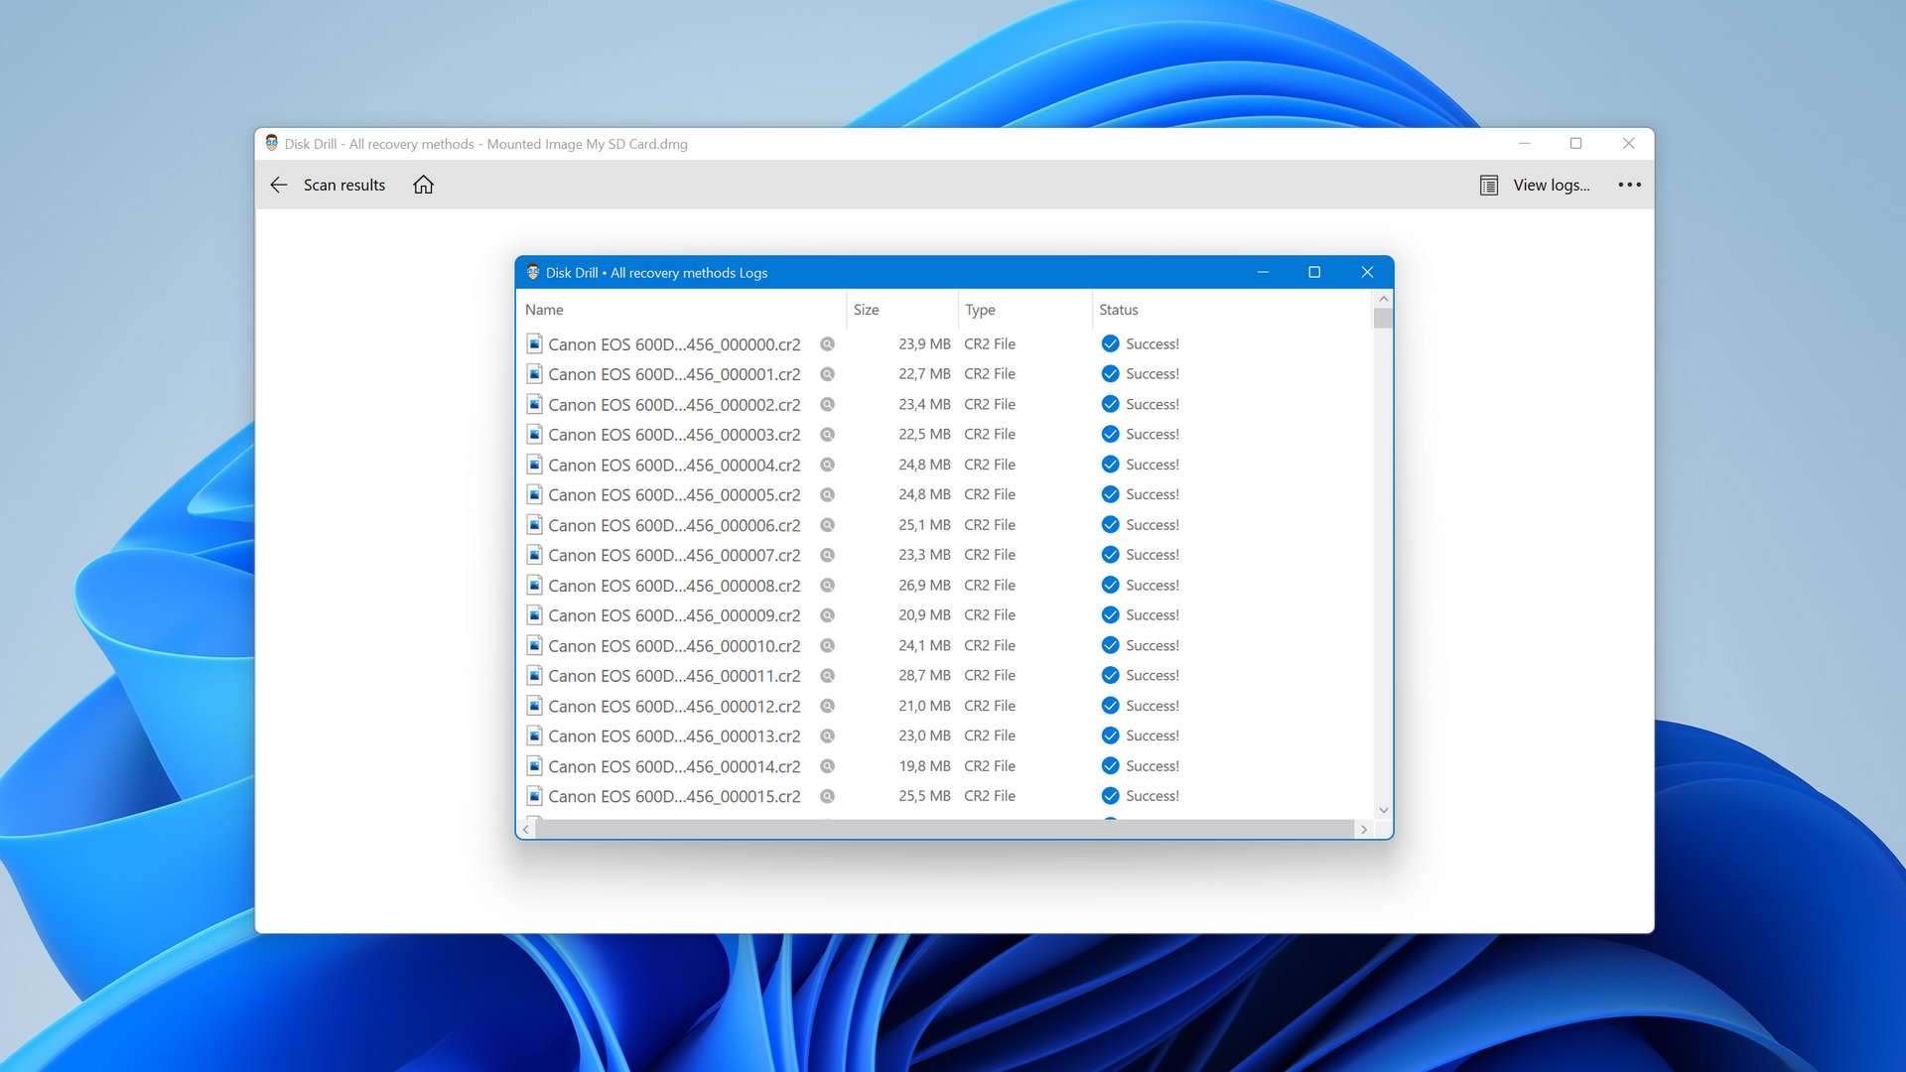
Task: Click CR2 File type of 456_000002.cr2
Action: click(990, 404)
